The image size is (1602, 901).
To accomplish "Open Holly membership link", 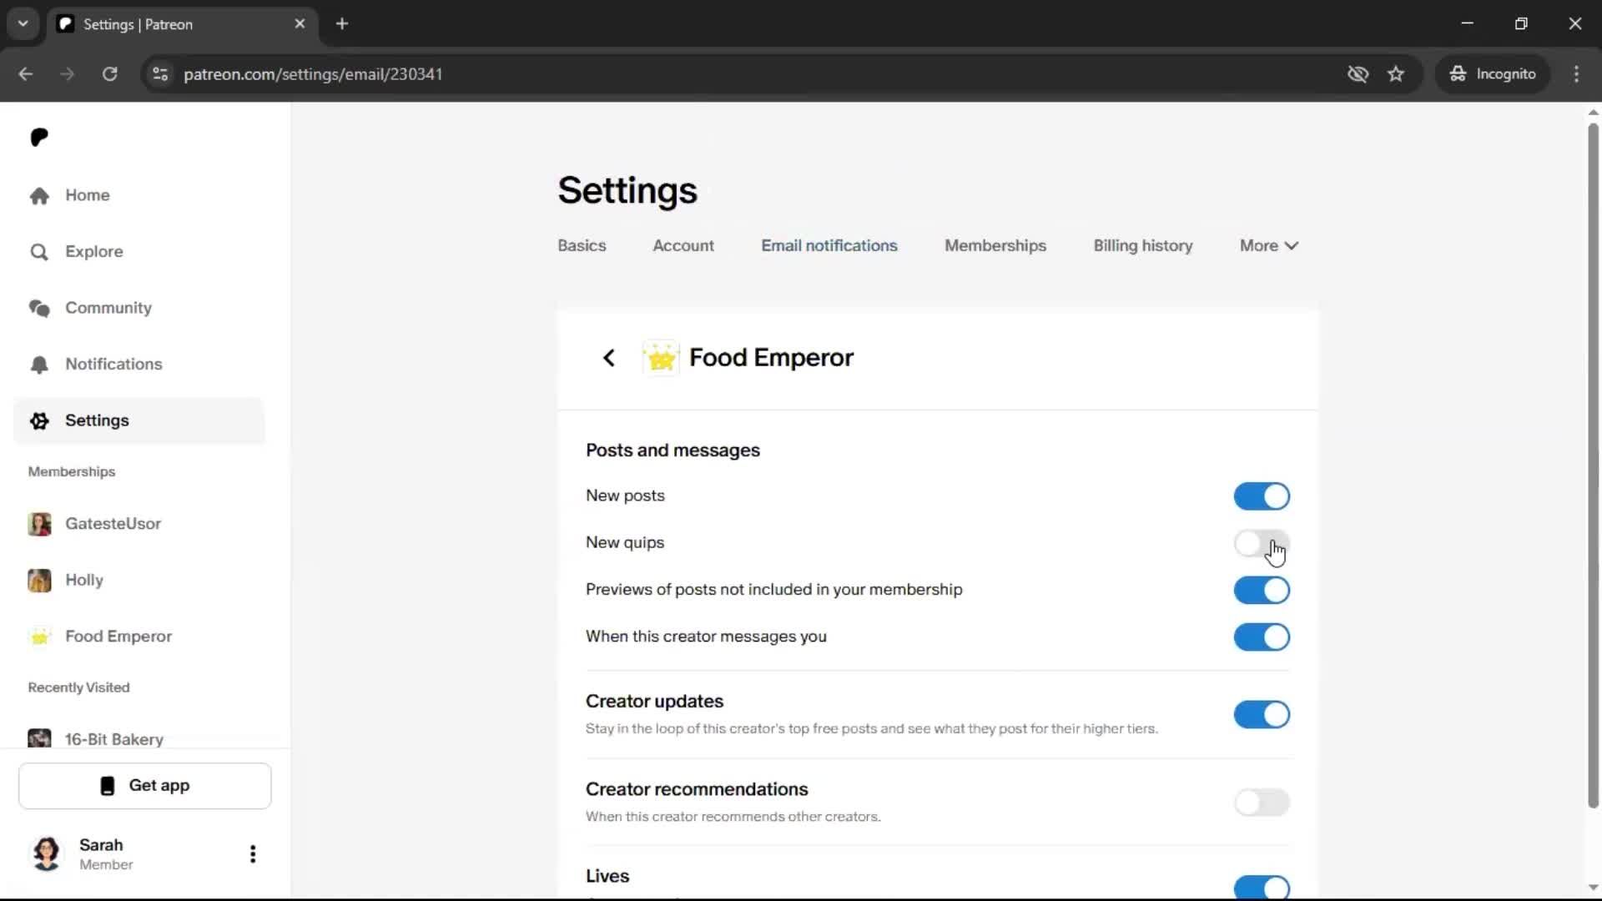I will [139, 581].
